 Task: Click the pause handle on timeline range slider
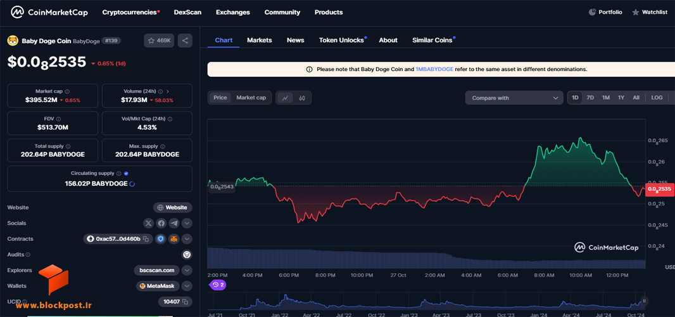tap(645, 301)
